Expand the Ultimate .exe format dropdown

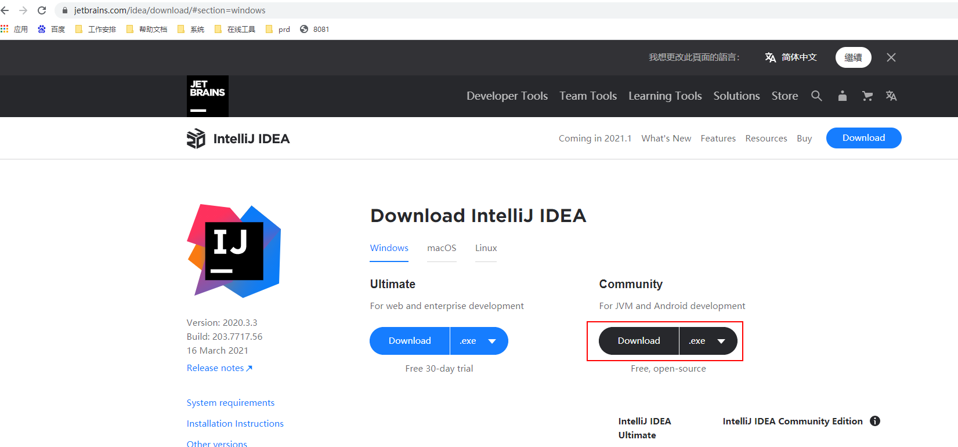[x=479, y=341]
